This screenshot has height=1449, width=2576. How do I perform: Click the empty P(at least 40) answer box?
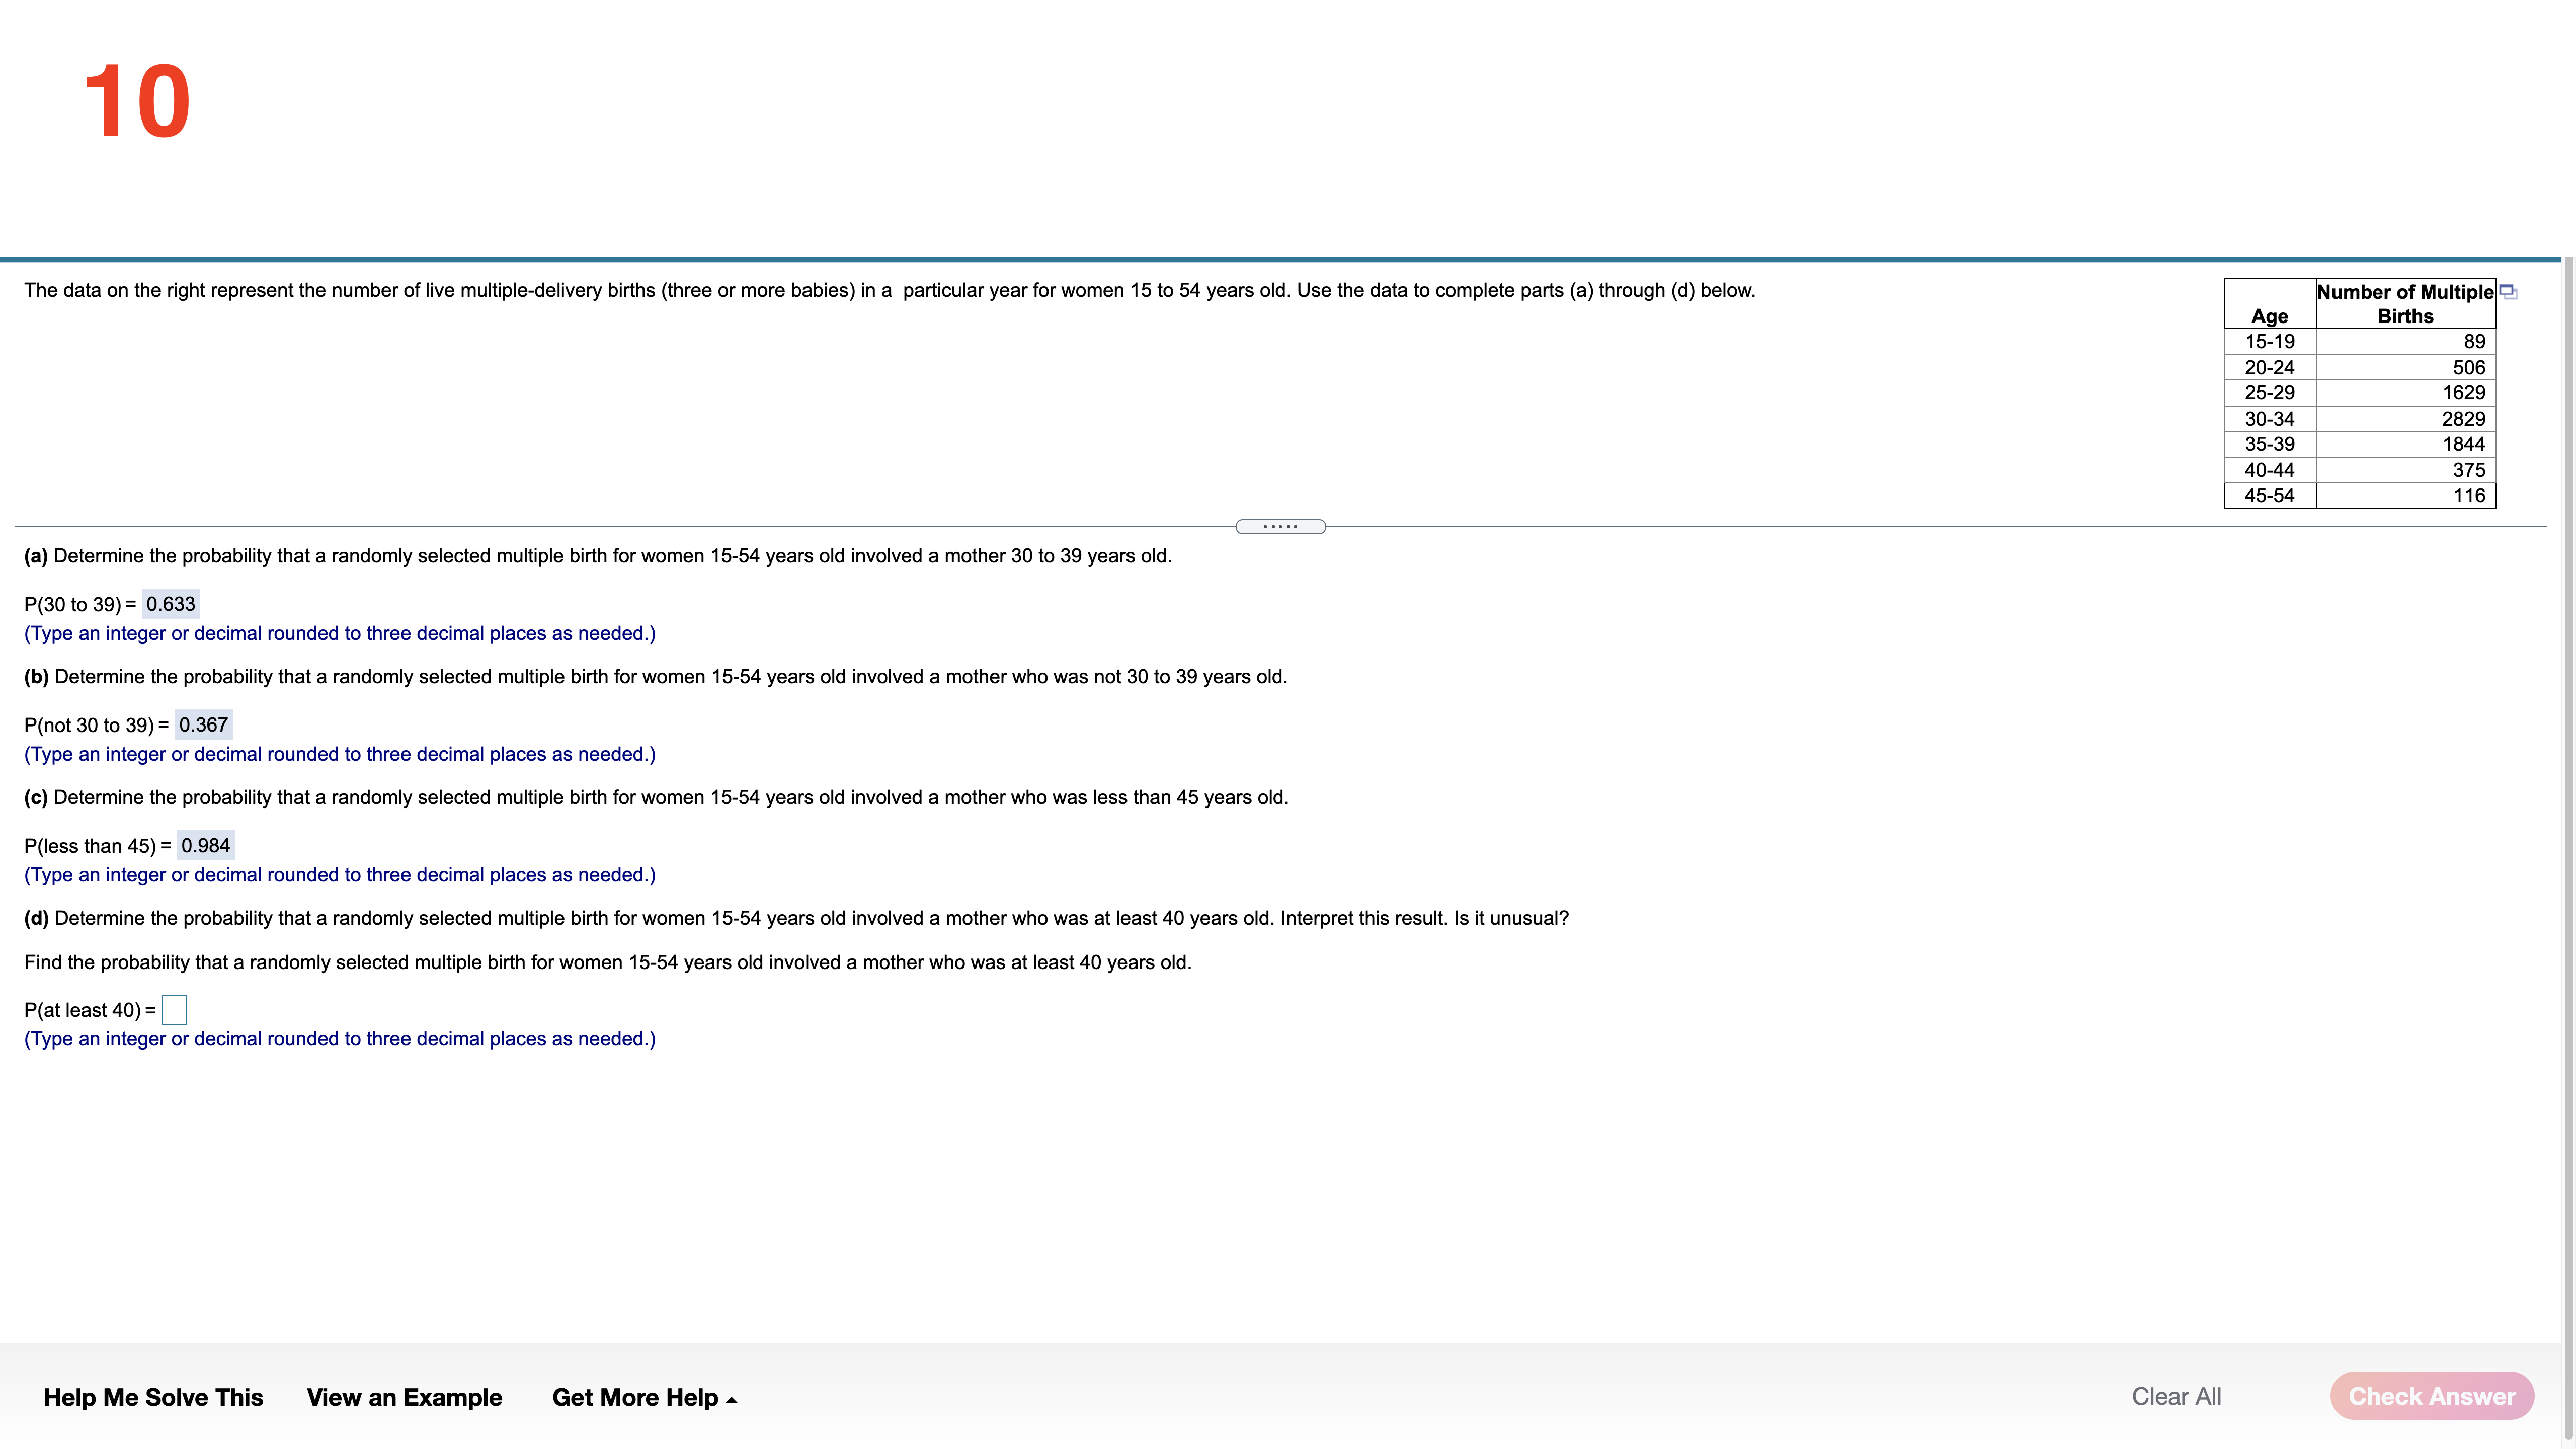pyautogui.click(x=174, y=1010)
